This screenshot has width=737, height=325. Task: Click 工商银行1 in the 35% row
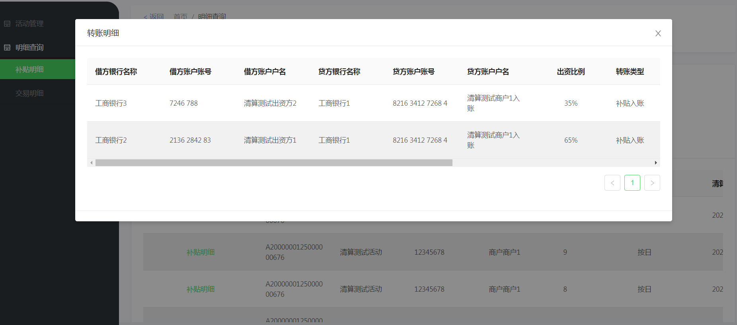point(334,103)
